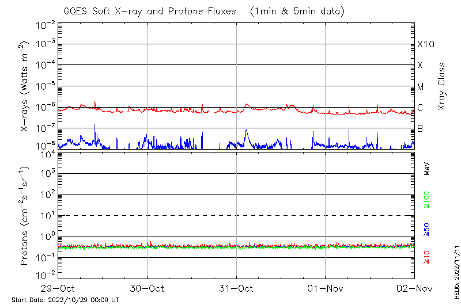The image size is (461, 305).
Task: Click the '02-Nov' date axis label
Action: click(414, 288)
